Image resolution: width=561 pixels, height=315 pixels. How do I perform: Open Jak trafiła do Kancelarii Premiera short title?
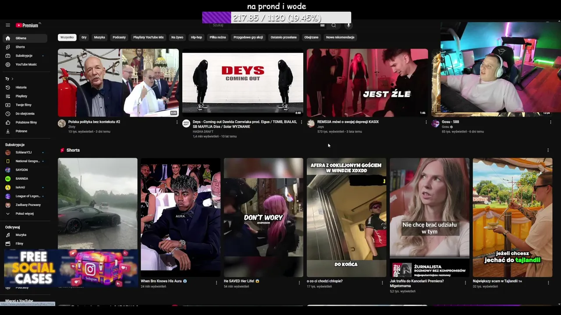(417, 283)
